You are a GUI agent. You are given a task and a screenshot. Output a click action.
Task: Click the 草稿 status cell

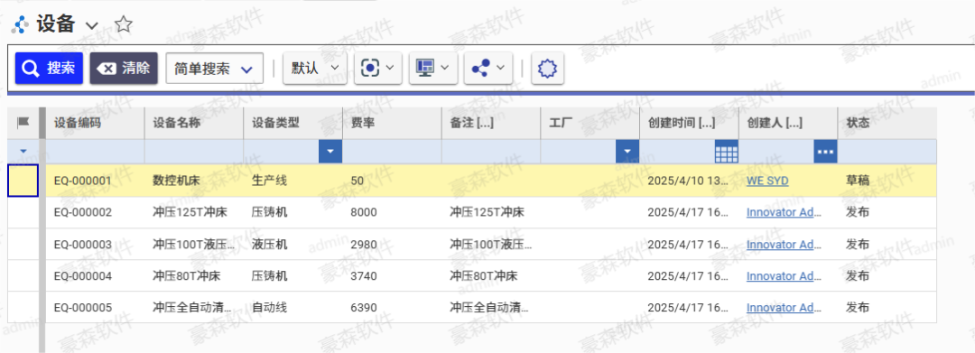coord(887,181)
